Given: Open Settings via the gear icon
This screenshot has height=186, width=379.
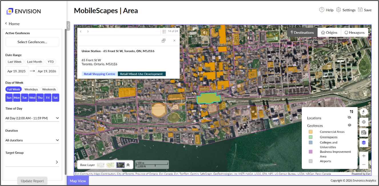Looking at the screenshot, I should coord(338,10).
